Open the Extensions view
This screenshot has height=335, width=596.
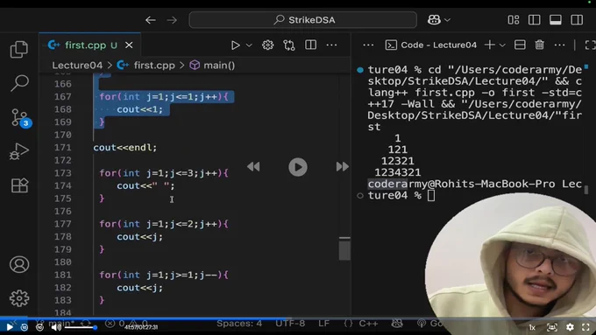[x=19, y=185]
